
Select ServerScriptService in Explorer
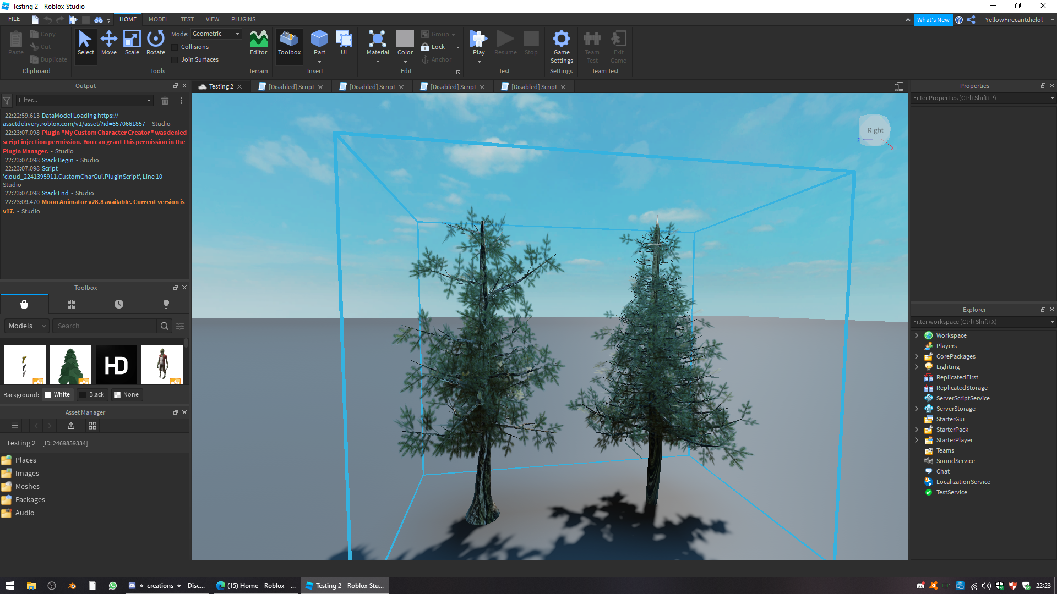click(963, 398)
